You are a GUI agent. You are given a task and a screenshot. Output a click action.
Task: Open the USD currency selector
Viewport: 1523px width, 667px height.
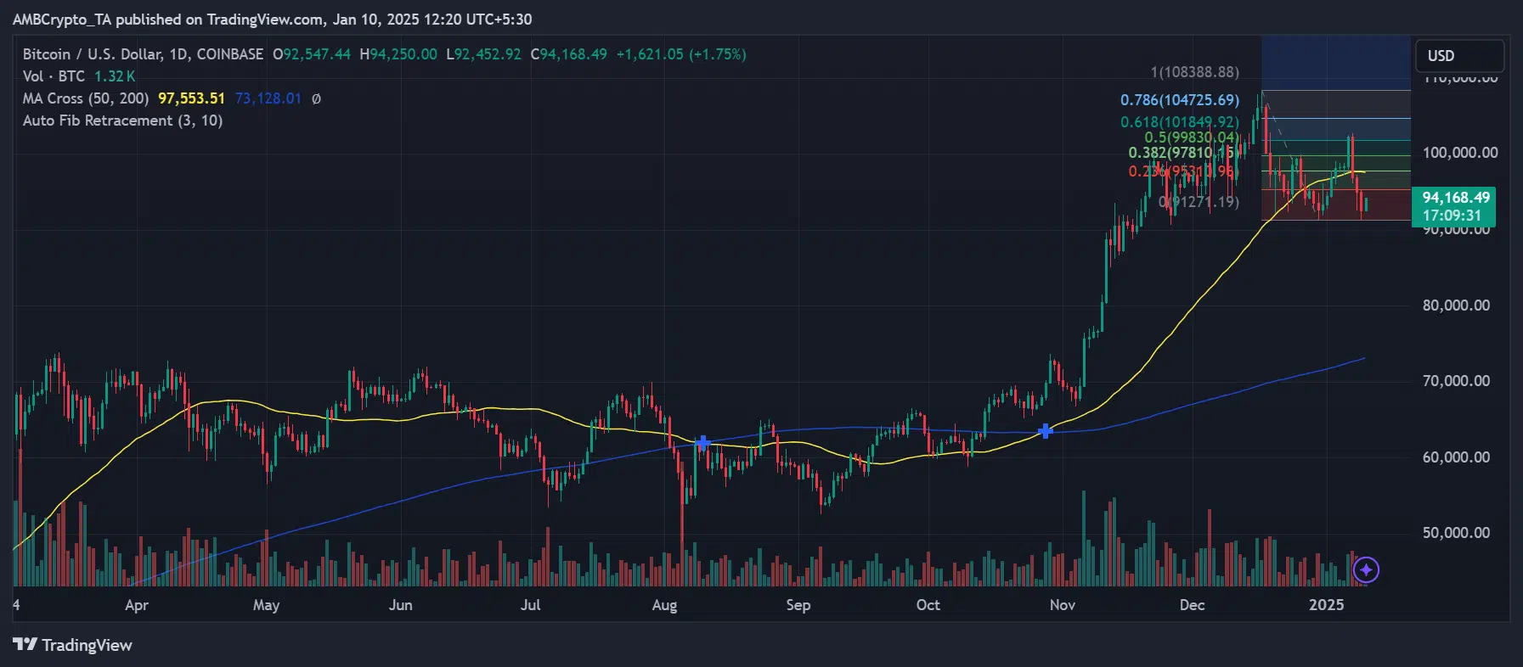coord(1459,56)
